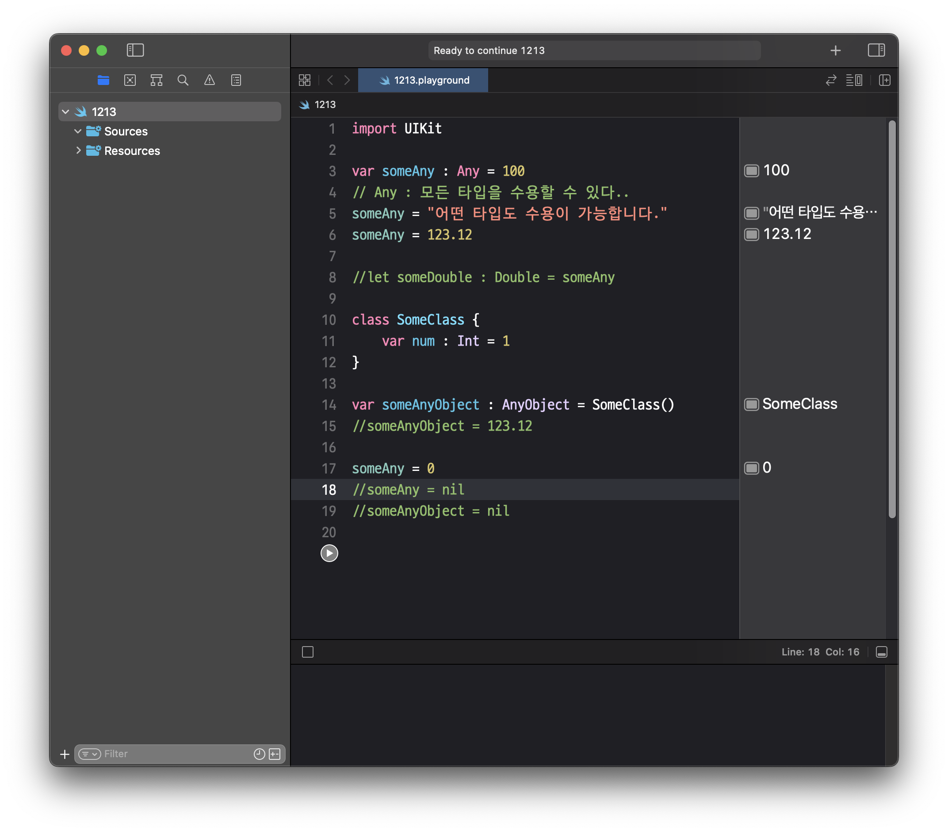948x832 pixels.
Task: Click the line 3 var someAny declaration
Action: pos(438,171)
